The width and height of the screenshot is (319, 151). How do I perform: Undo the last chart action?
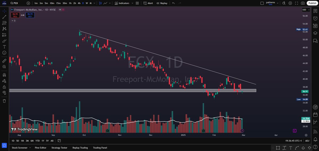coord(174,3)
